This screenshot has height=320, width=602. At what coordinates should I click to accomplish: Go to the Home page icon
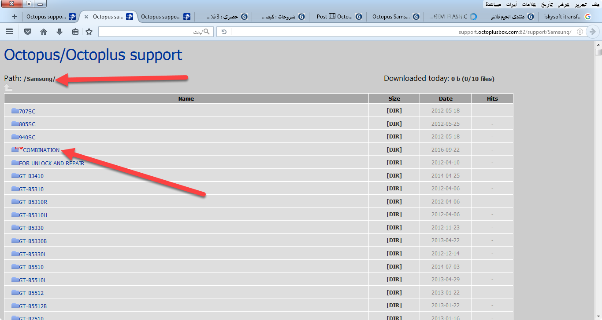[x=44, y=32]
